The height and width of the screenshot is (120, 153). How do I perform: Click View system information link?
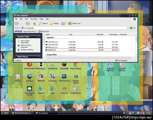[25, 42]
